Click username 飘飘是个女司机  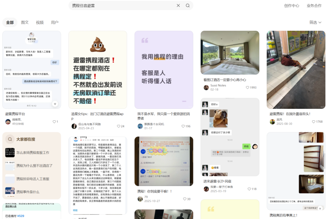point(154,124)
